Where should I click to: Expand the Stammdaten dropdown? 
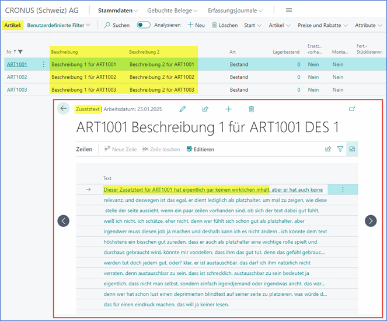(118, 11)
